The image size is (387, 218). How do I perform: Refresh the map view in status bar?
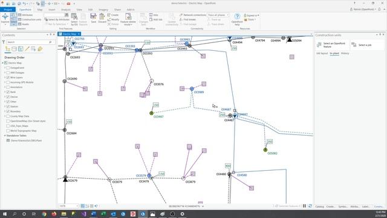(x=310, y=206)
